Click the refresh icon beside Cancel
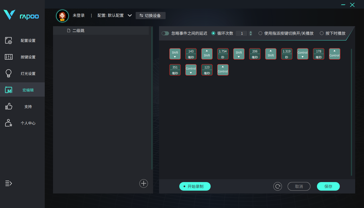Viewport: 364px width, 208px height. tap(277, 186)
